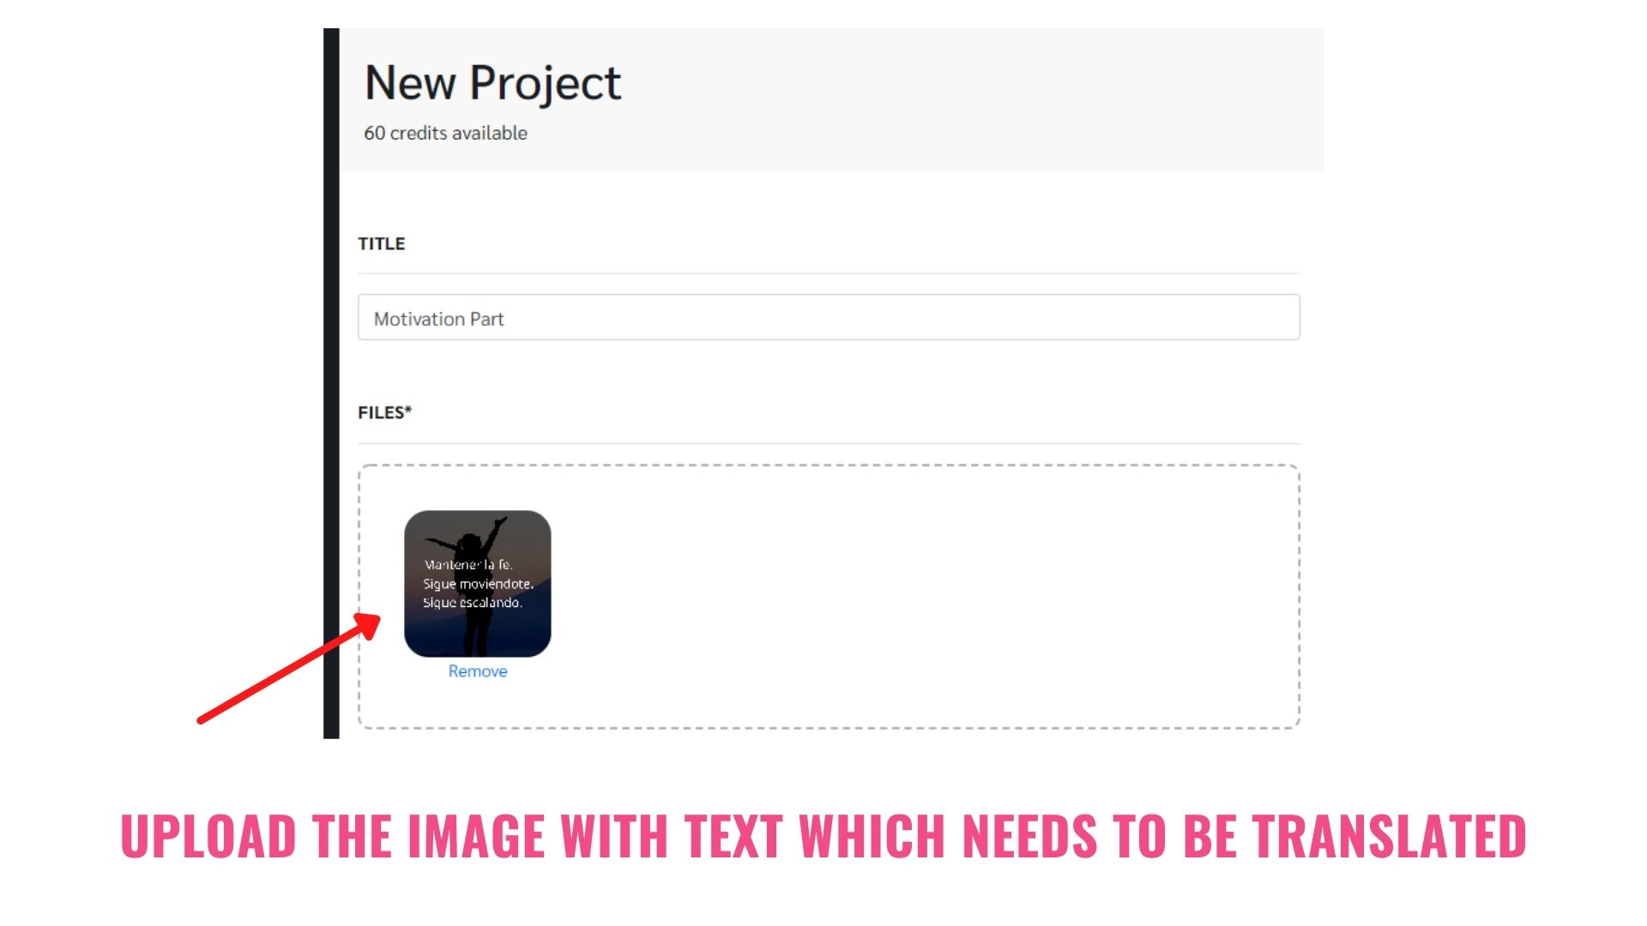
Task: Click the gray header banner right side
Action: (x=1115, y=99)
